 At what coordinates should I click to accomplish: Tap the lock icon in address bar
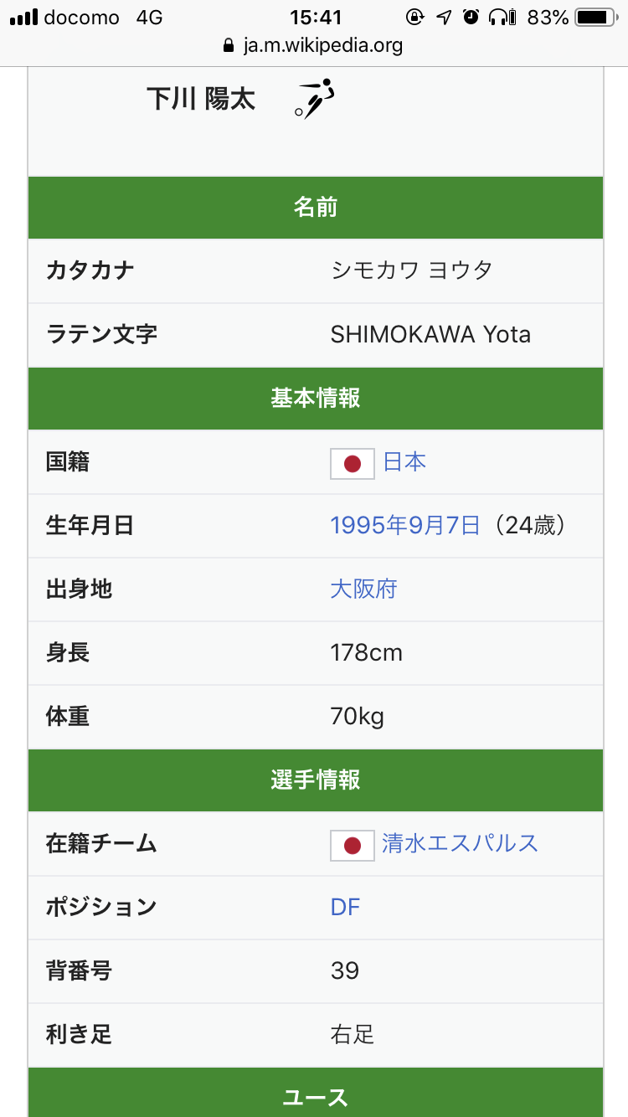tap(229, 45)
